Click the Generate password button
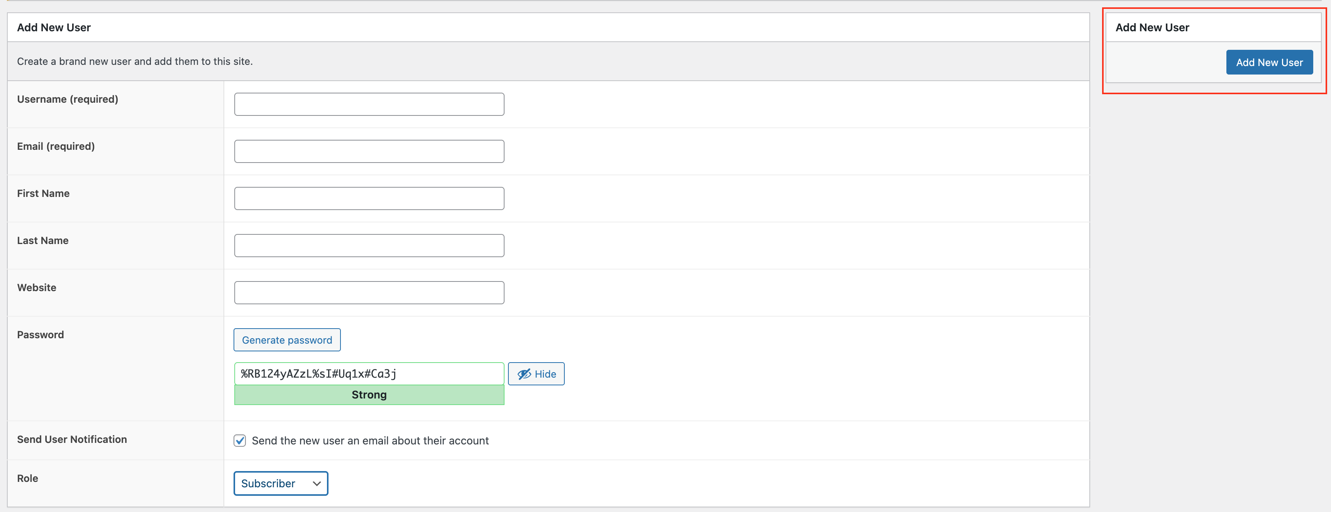 click(x=287, y=340)
